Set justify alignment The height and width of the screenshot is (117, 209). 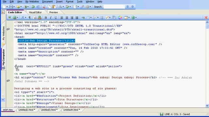coord(77,18)
